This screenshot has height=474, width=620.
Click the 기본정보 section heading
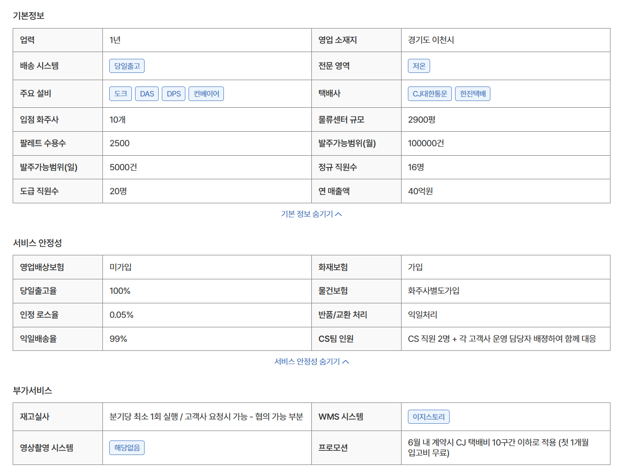pos(29,16)
